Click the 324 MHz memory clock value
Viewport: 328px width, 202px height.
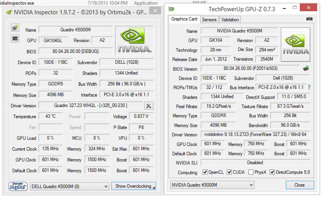[x=97, y=149]
